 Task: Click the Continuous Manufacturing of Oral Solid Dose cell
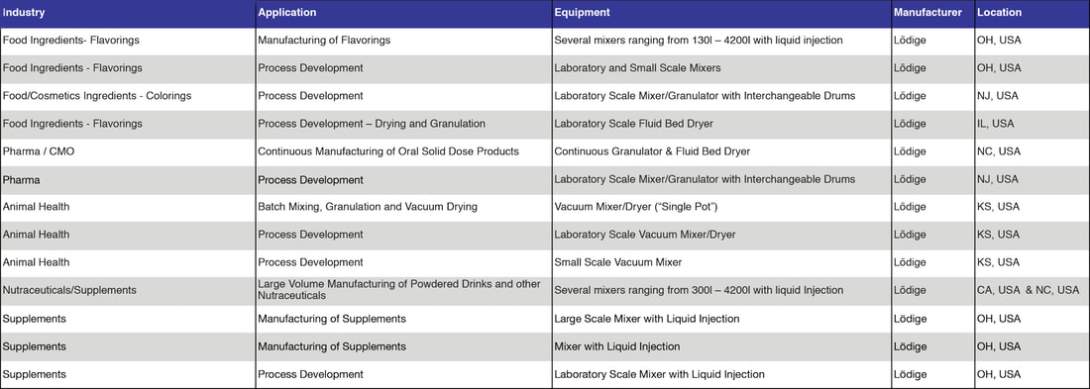404,152
